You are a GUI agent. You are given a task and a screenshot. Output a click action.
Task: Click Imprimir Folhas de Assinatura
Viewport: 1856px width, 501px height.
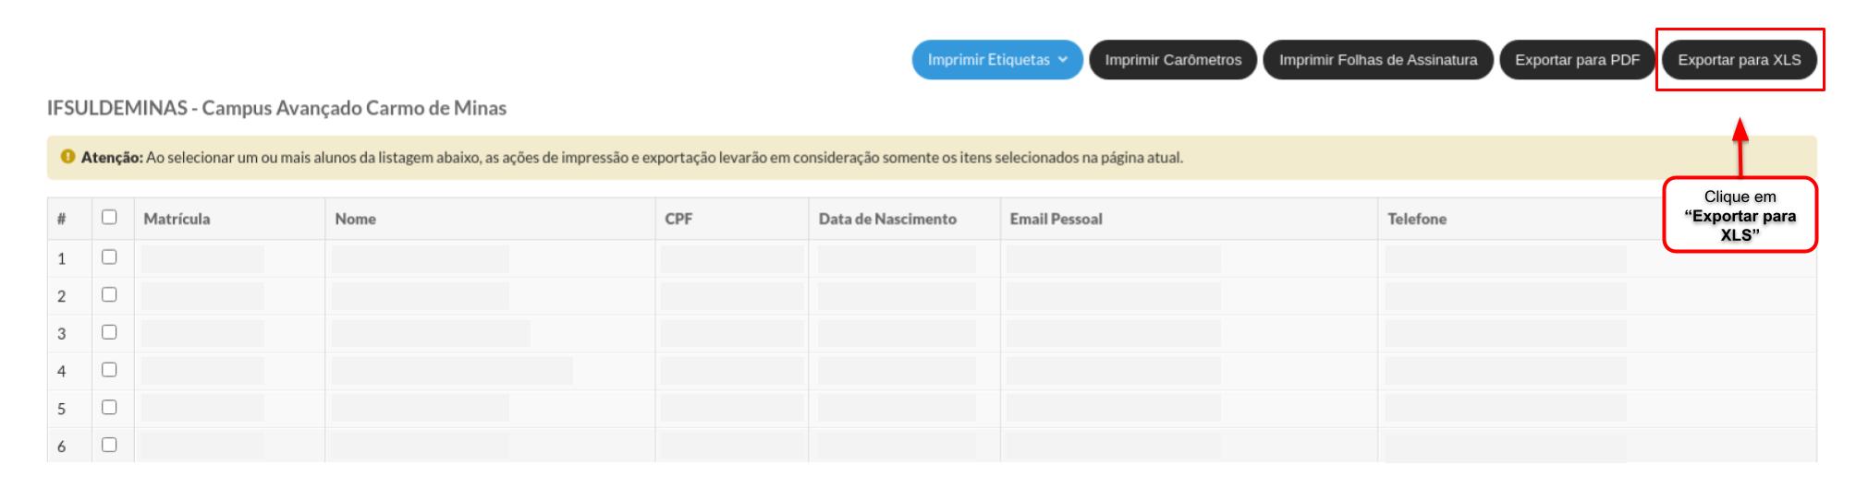(x=1377, y=60)
